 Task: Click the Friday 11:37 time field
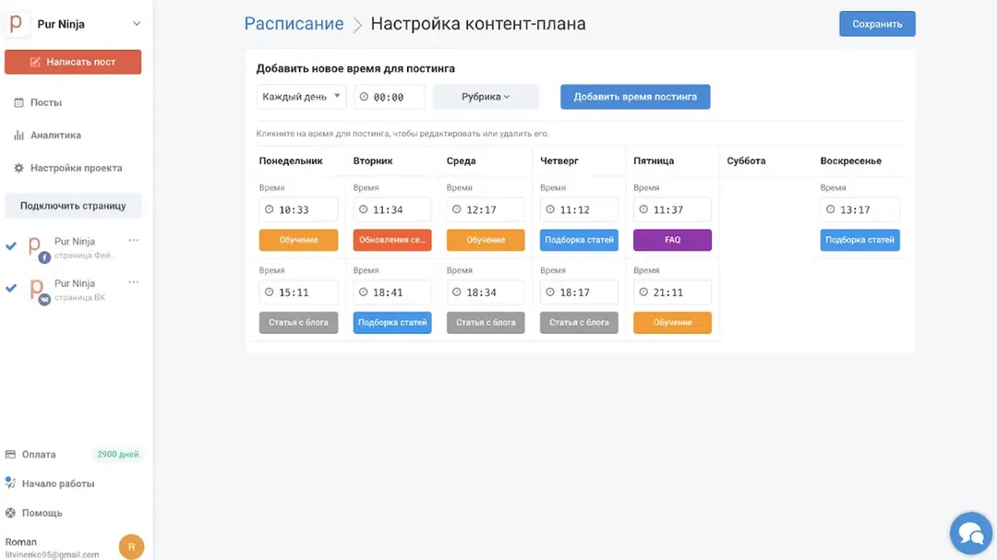672,209
